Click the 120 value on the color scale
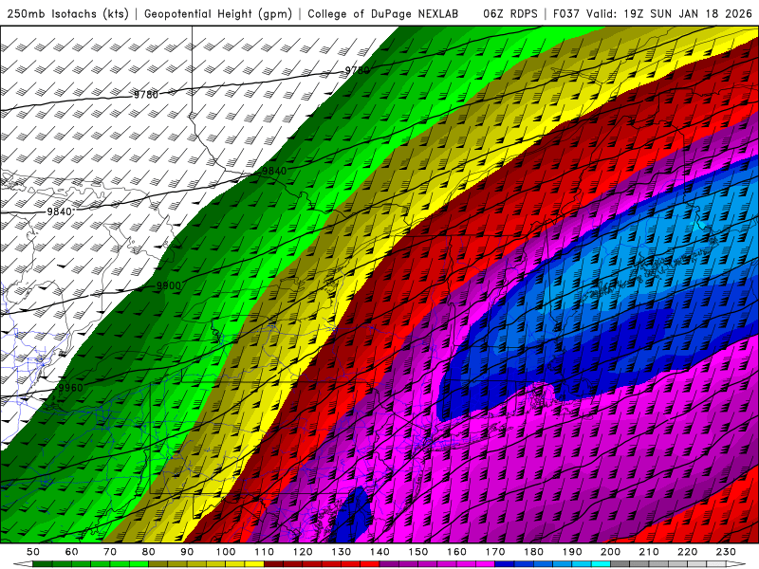 pos(303,552)
